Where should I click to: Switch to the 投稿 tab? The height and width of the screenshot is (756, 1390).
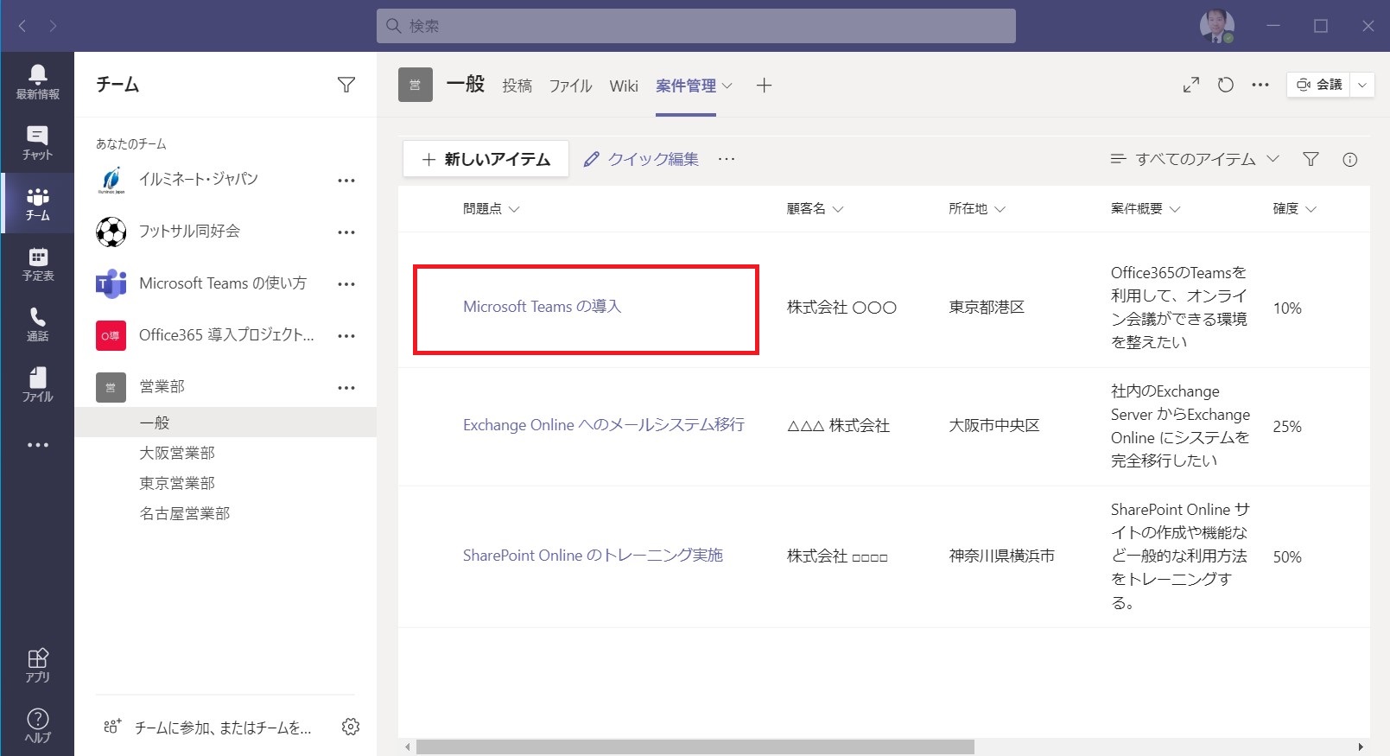pos(517,86)
